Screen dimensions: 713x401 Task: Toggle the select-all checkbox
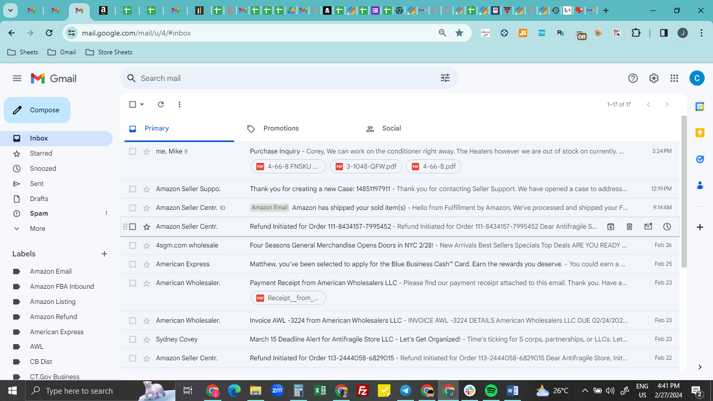click(x=133, y=104)
